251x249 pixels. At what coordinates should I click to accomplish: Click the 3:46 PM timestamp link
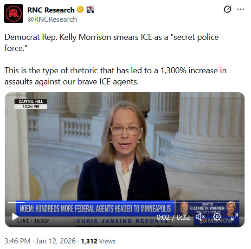point(17,241)
